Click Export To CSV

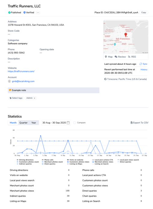[139, 123]
